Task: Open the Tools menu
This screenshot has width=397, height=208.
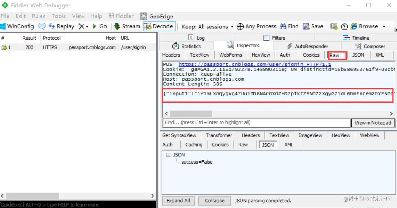Action: tap(59, 16)
